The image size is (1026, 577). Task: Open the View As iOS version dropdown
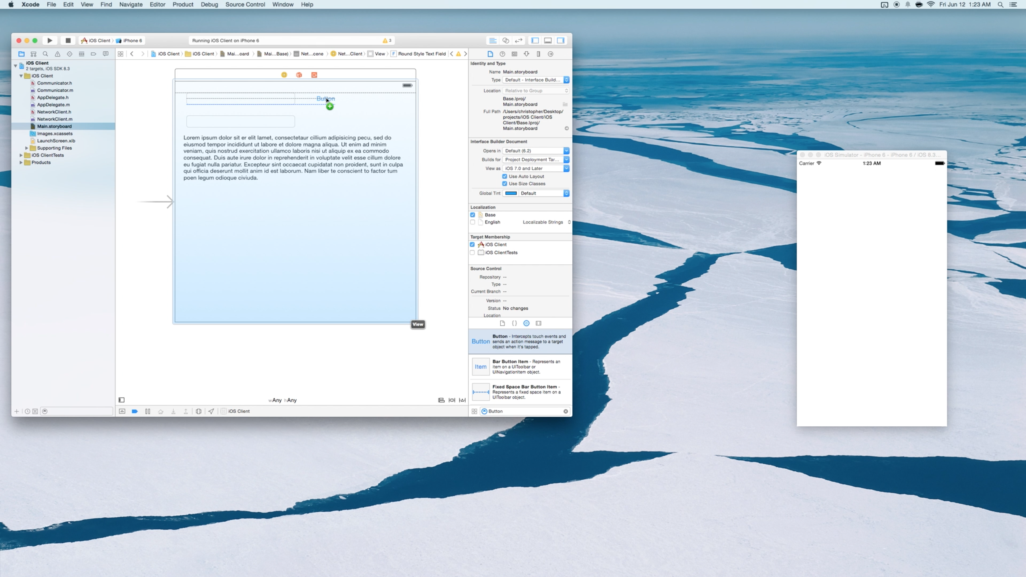(536, 167)
